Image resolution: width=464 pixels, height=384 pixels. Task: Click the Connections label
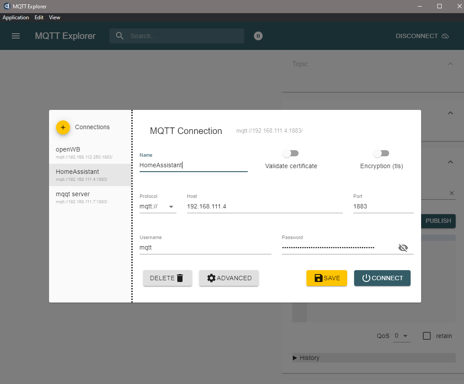(92, 127)
